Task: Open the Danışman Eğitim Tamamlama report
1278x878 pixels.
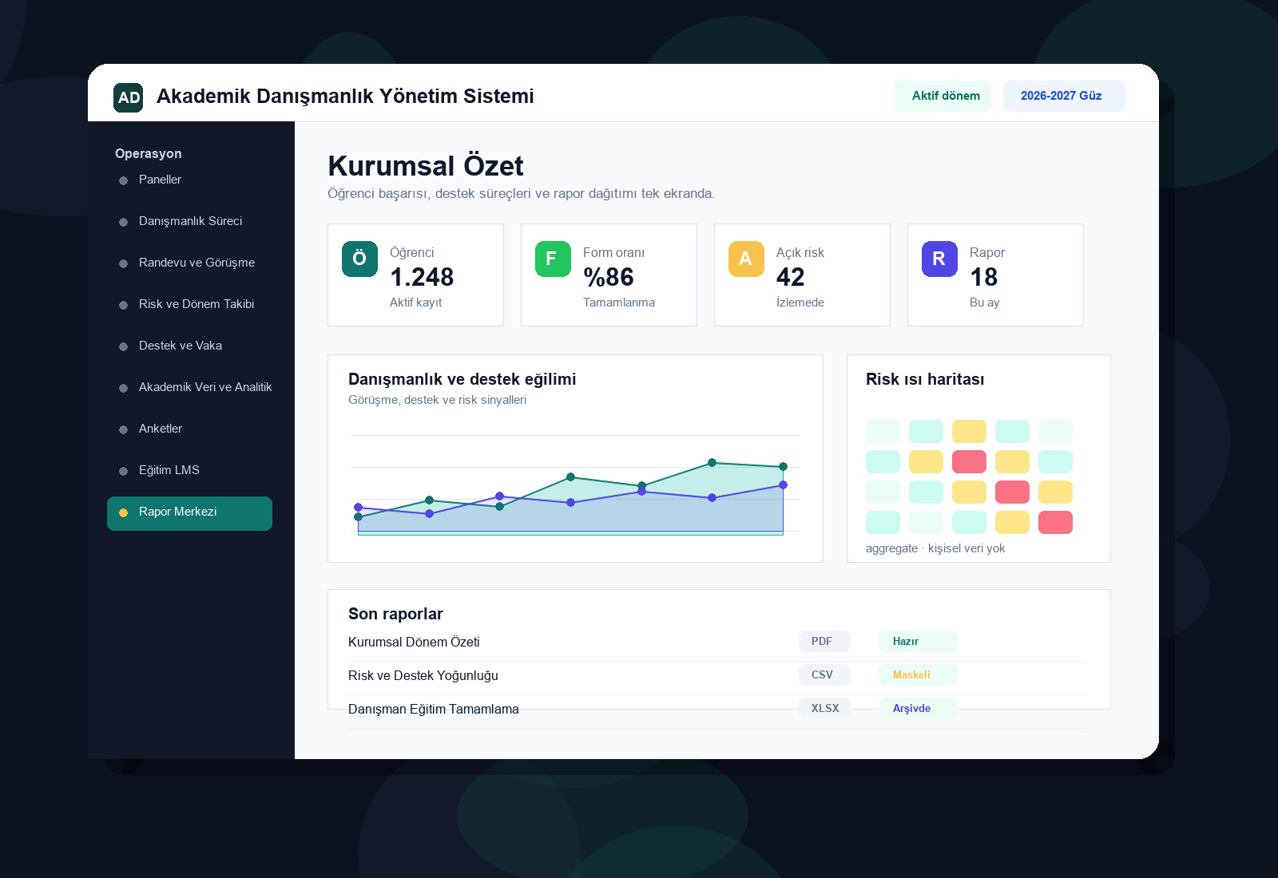Action: click(x=434, y=709)
